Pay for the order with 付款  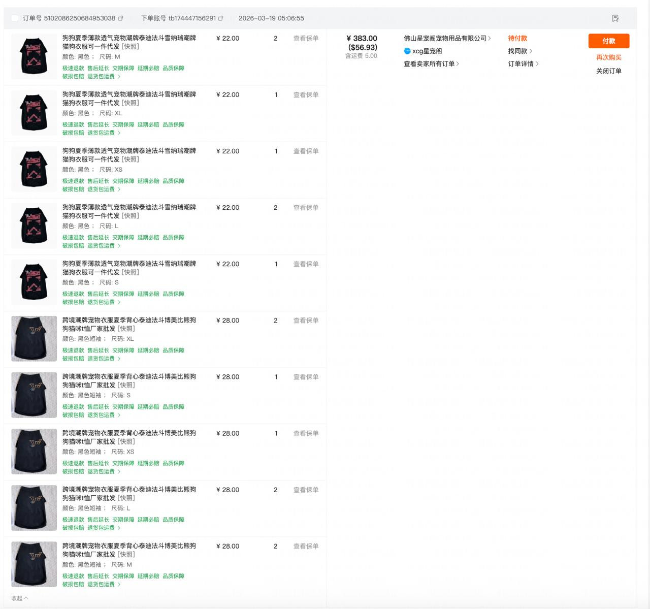coord(609,41)
